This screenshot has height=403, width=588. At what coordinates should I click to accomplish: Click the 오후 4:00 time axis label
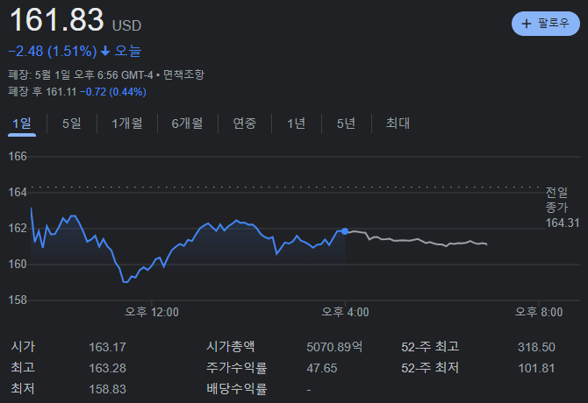pyautogui.click(x=346, y=312)
